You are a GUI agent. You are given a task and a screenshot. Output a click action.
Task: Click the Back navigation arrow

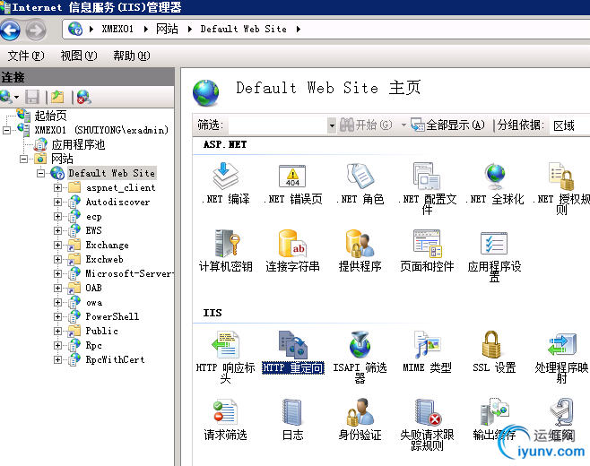click(x=11, y=30)
